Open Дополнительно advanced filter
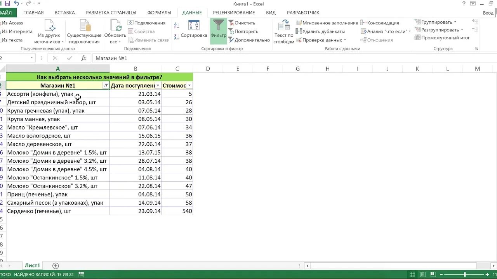 (x=249, y=40)
